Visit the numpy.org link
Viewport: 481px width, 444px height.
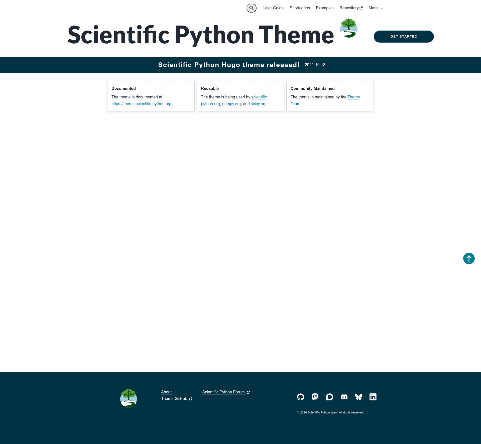(x=231, y=104)
